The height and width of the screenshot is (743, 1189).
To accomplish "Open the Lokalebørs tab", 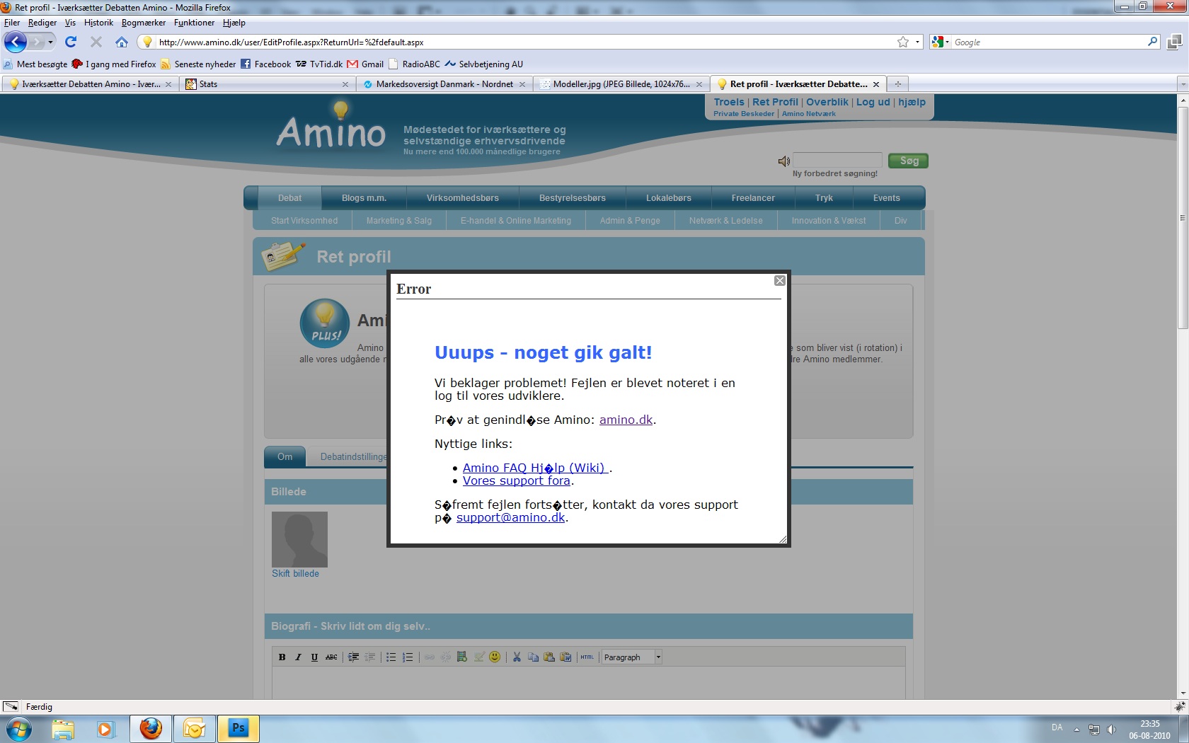I will point(669,198).
